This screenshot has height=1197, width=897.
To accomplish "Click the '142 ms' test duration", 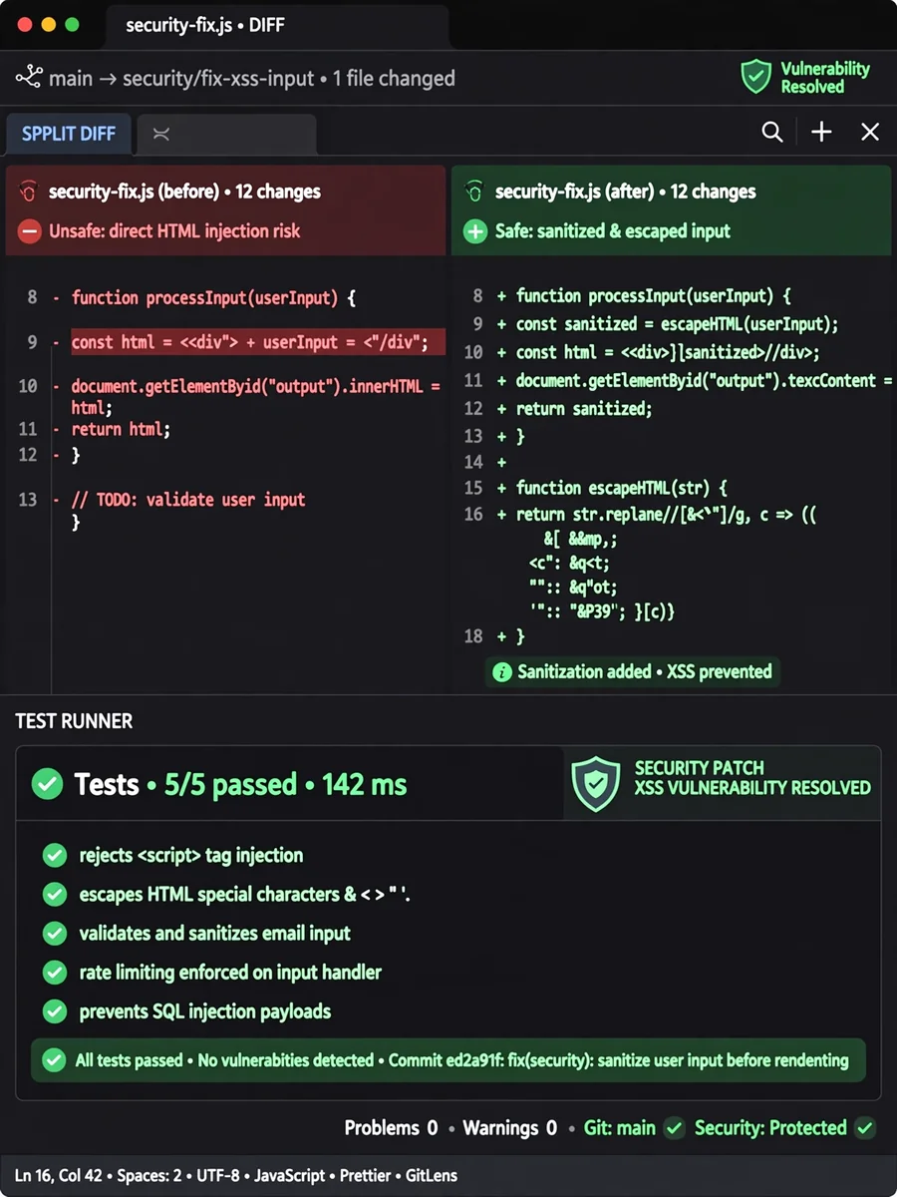I will pos(364,784).
